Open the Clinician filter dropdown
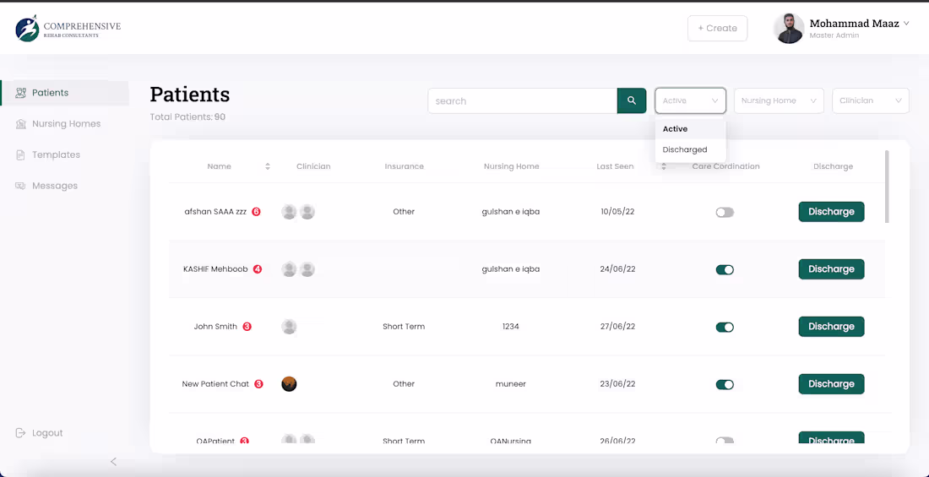929x477 pixels. 871,100
